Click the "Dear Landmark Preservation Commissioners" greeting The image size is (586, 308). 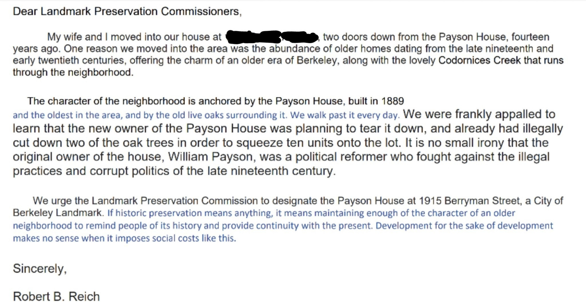tap(127, 11)
